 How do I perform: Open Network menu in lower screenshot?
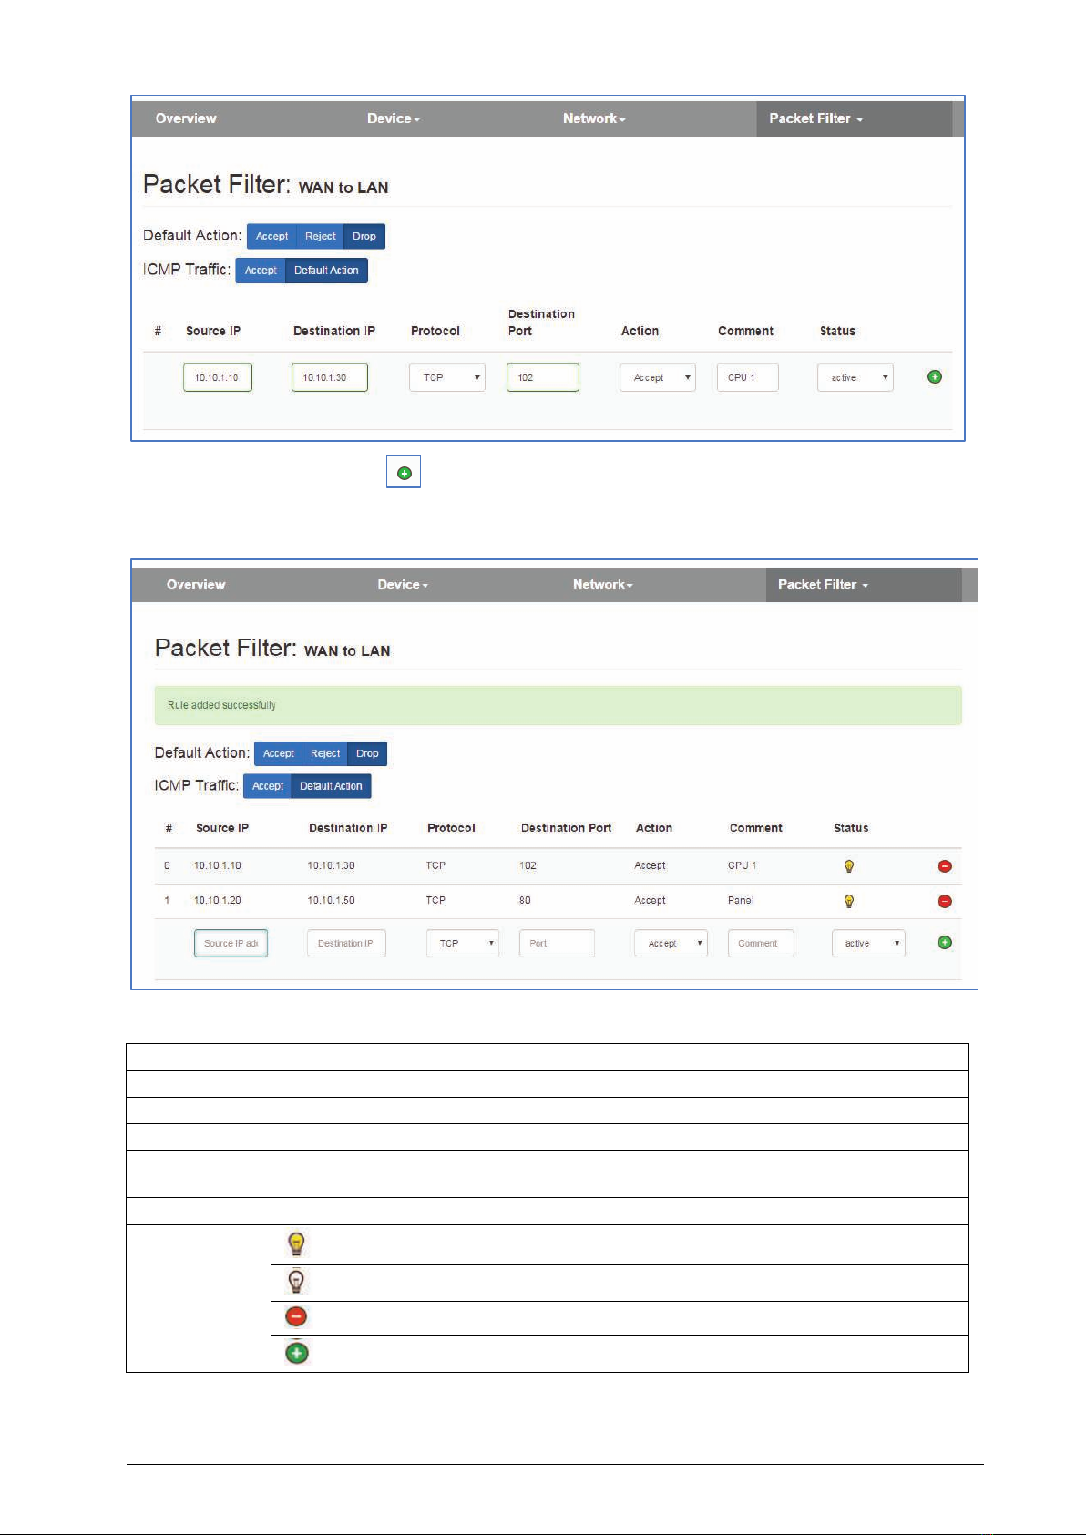click(x=603, y=585)
